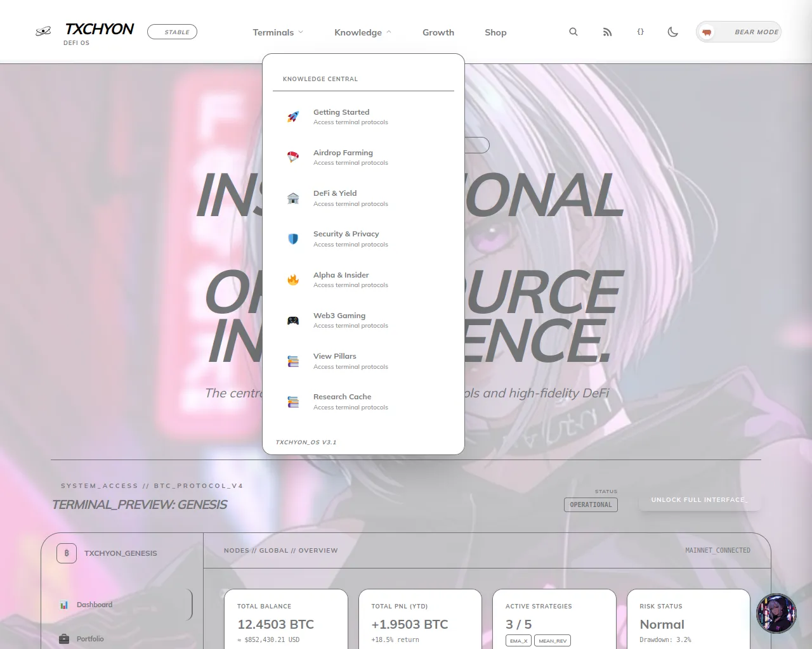Image resolution: width=812 pixels, height=649 pixels.
Task: Select Alpha & Insider menu entry
Action: click(x=363, y=280)
